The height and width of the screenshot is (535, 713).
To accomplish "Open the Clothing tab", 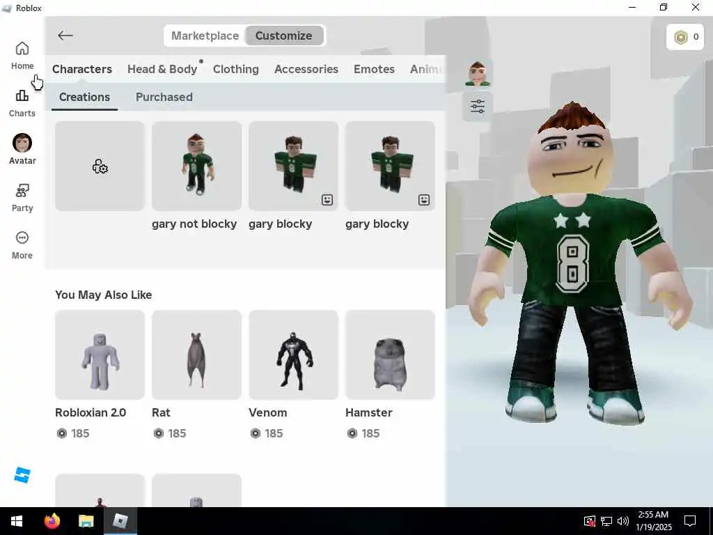I will 235,69.
